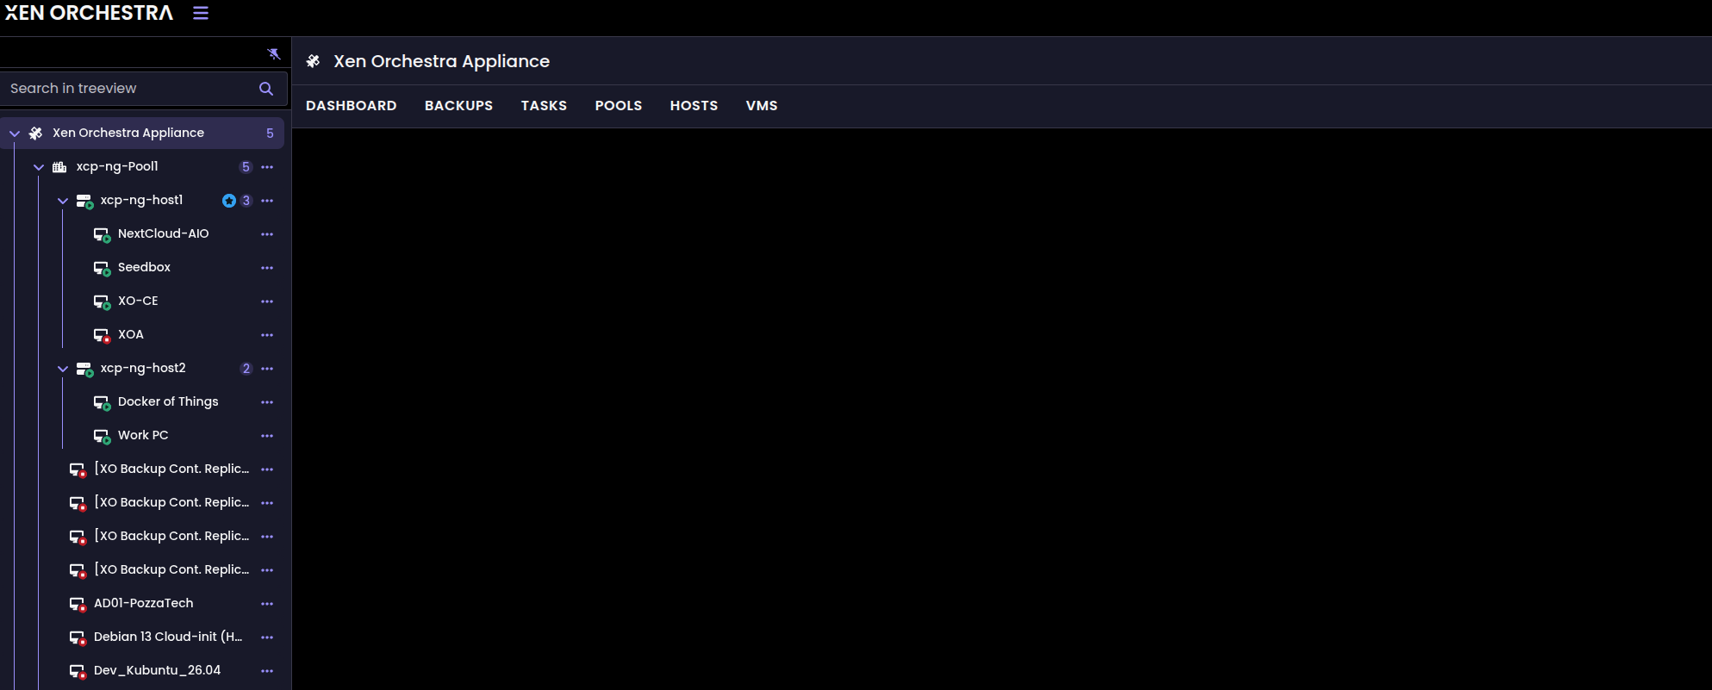Select xcp-ng-host1 in the tree

[141, 200]
